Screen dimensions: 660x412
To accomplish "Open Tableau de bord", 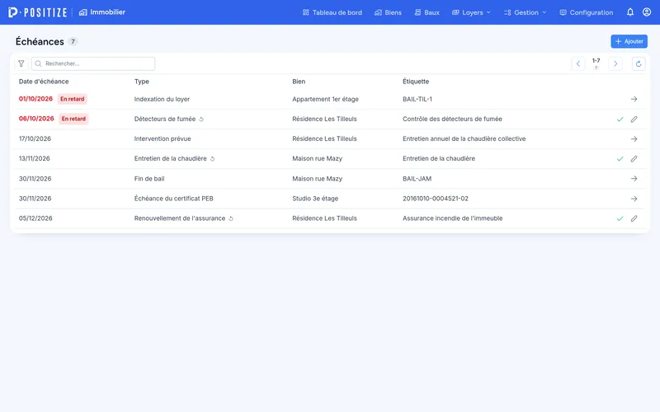I will 332,12.
